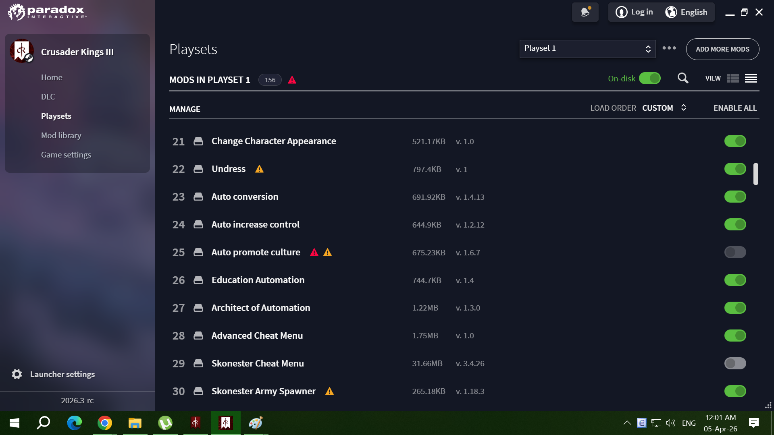Open Windows taskbar search

click(x=44, y=423)
